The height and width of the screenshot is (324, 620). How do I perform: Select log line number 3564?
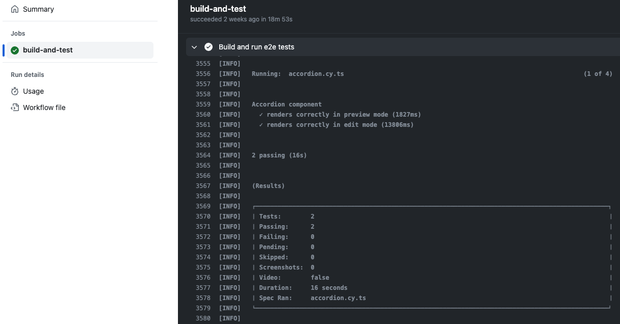(203, 155)
